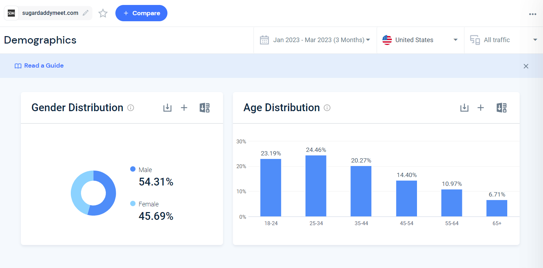Expand the All traffic device filter
The height and width of the screenshot is (268, 543).
(x=503, y=40)
